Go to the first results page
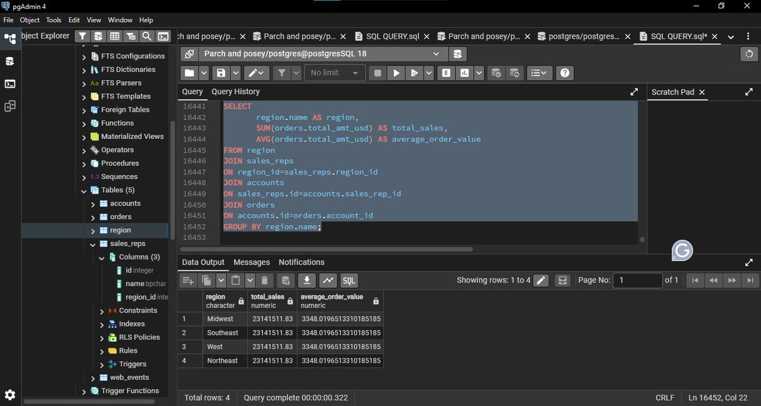 click(695, 280)
